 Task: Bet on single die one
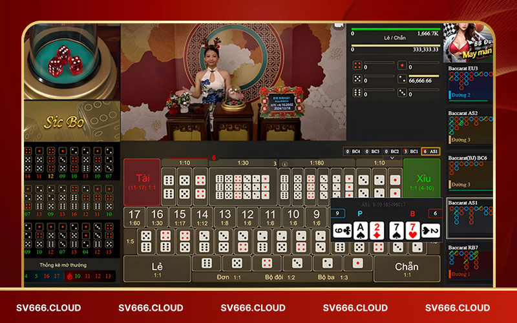(x=358, y=264)
